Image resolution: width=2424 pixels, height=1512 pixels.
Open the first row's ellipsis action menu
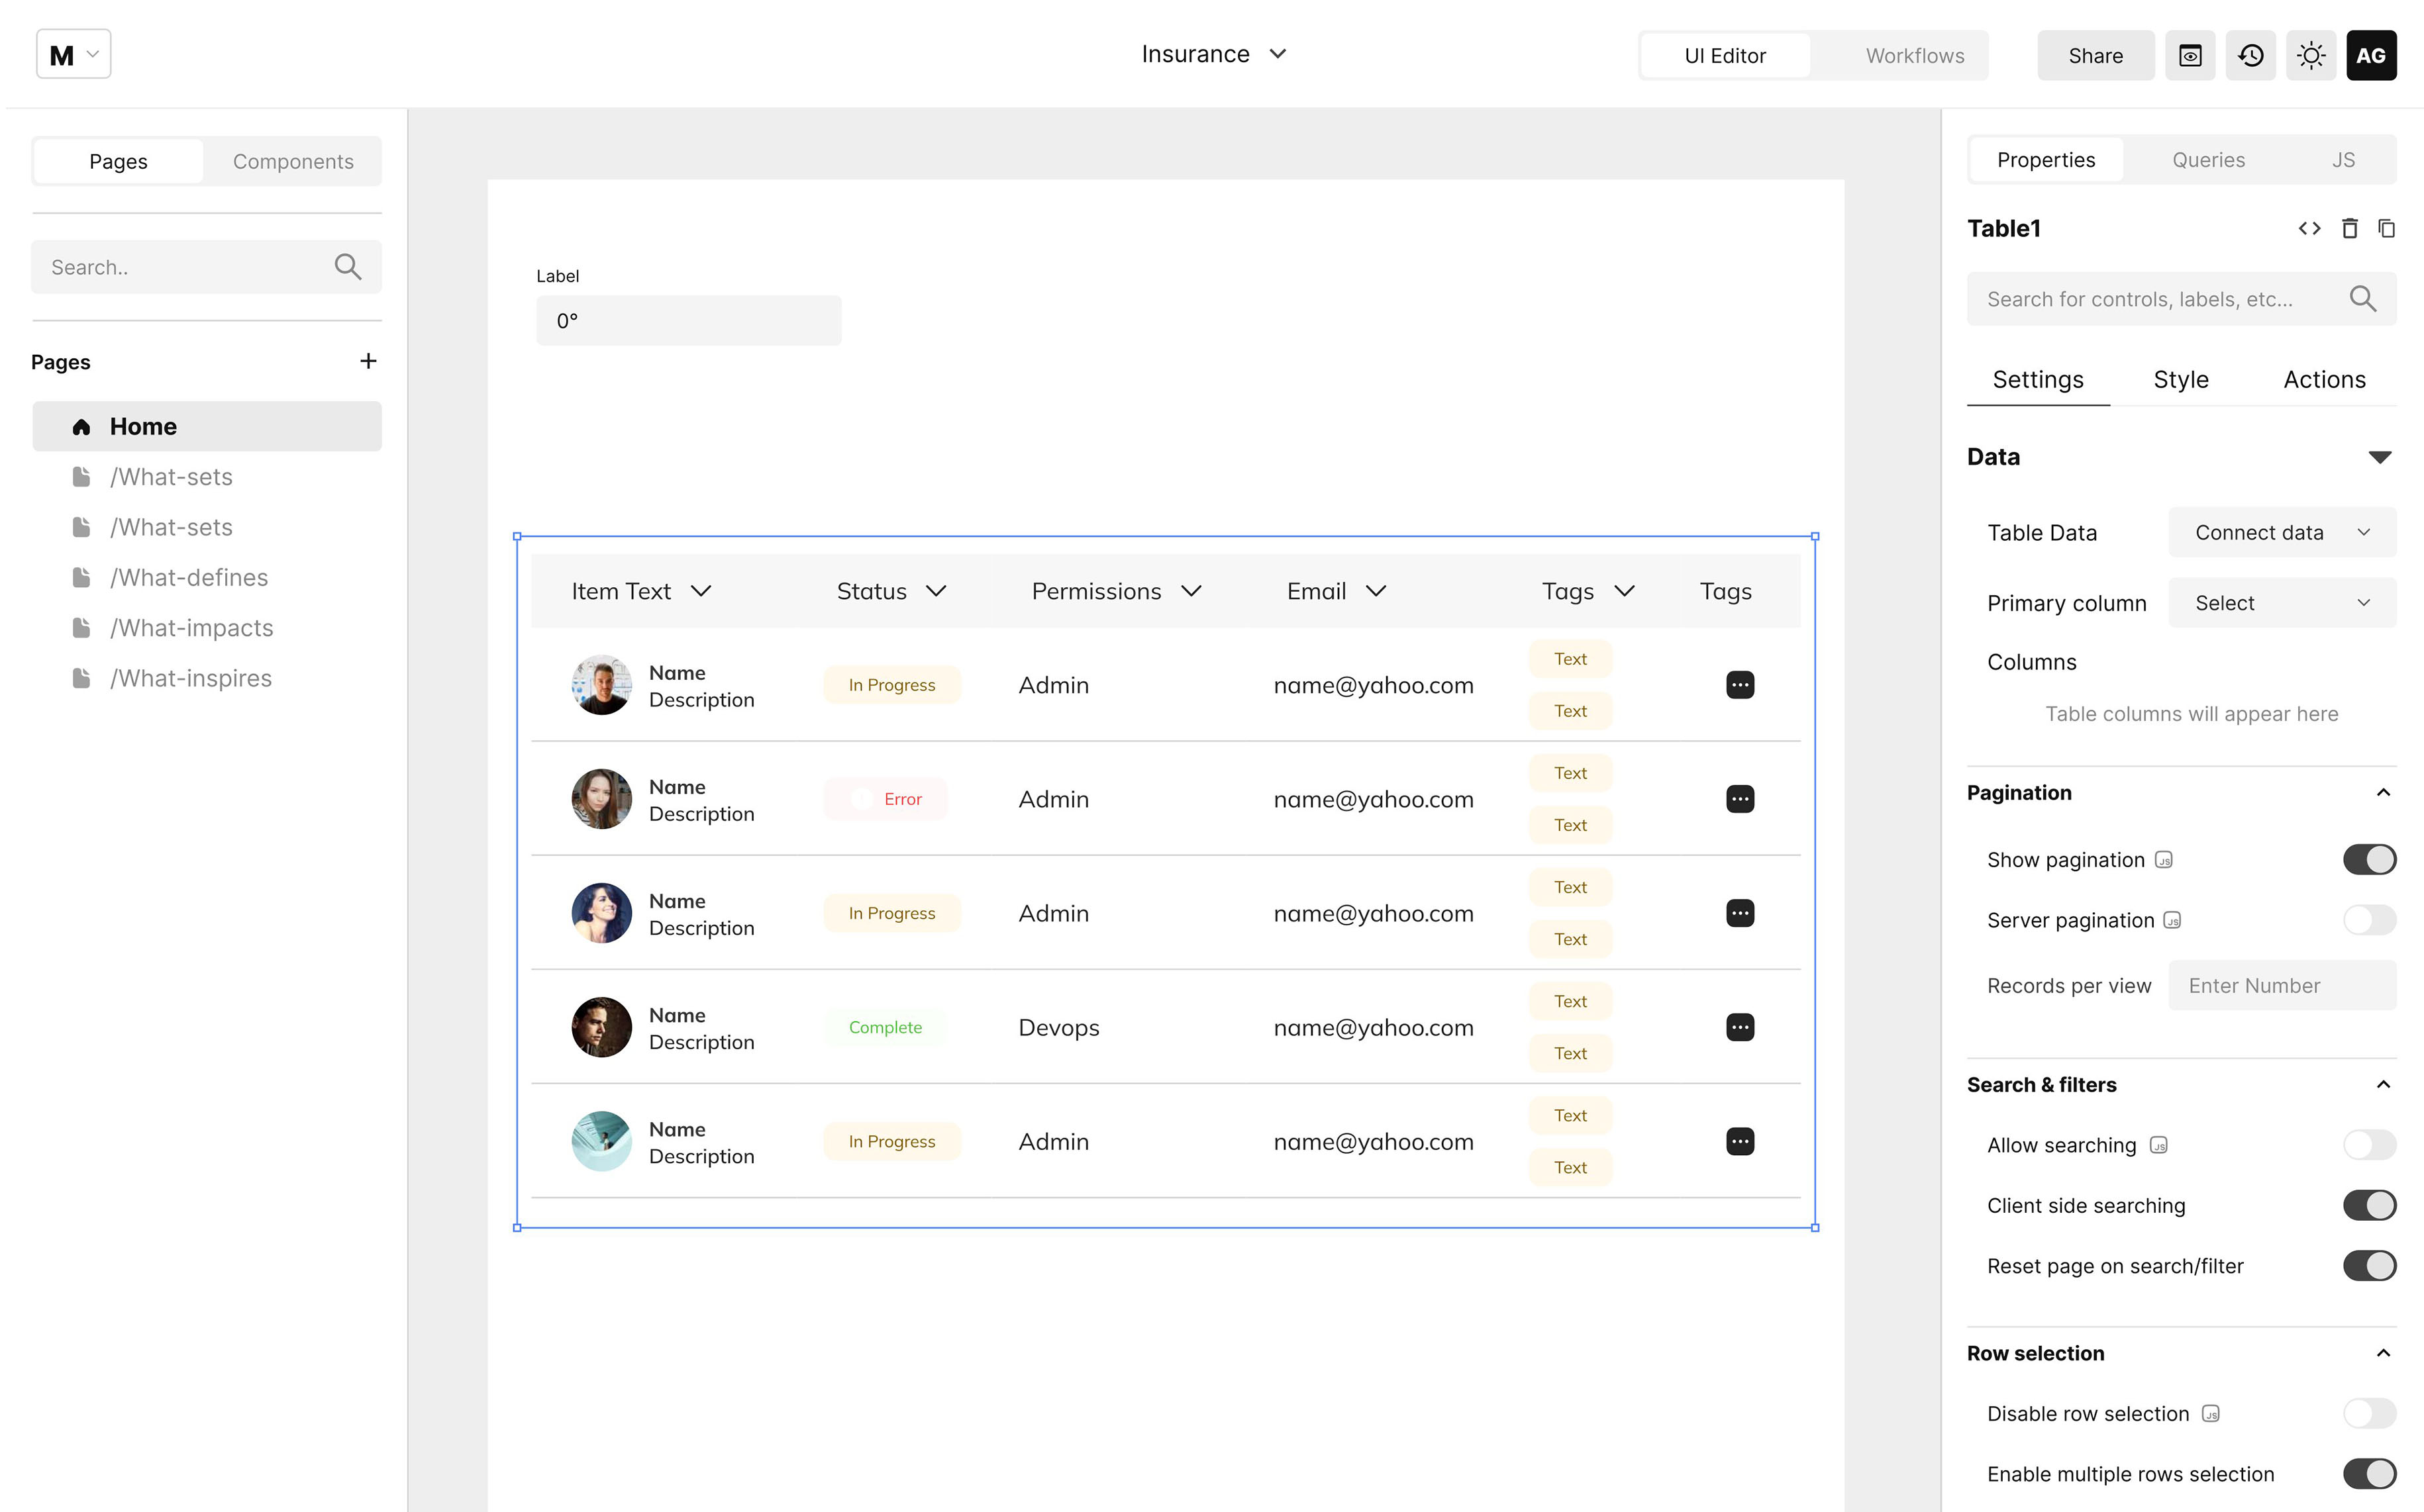[x=1740, y=684]
